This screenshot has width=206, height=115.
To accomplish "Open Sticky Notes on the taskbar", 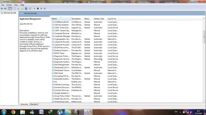I will coord(69,112).
